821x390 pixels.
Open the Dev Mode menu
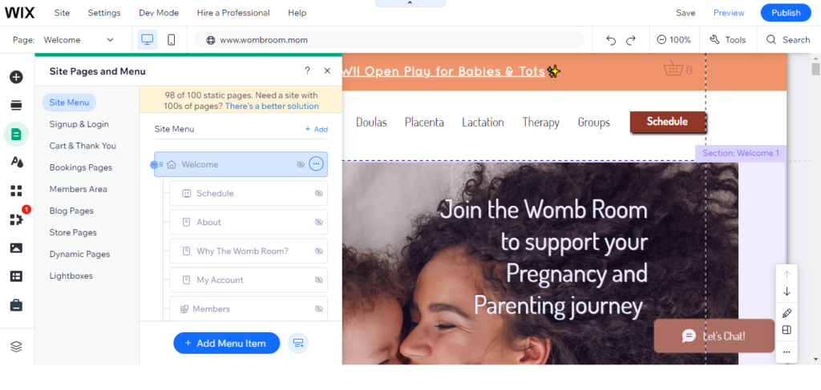click(159, 13)
